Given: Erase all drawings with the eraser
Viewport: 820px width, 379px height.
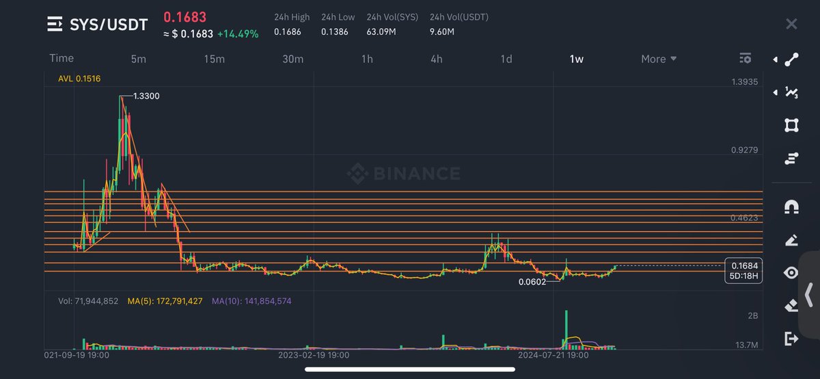Looking at the screenshot, I should [791, 305].
